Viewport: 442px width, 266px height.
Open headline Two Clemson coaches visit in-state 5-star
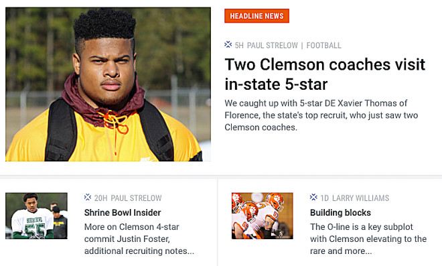[325, 74]
